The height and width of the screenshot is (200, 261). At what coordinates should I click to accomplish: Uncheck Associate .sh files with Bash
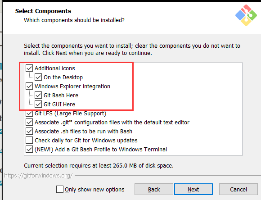(29, 131)
